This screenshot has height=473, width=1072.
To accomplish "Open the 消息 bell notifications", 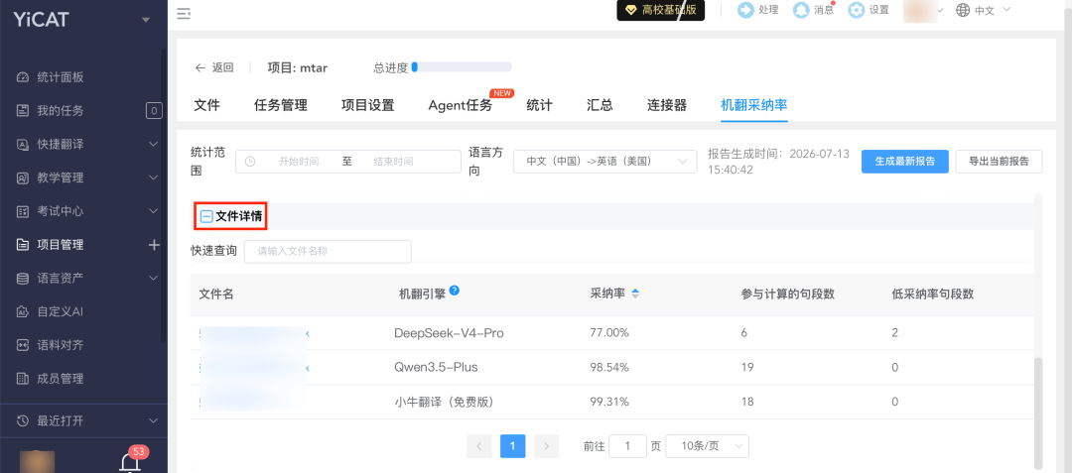I will 801,10.
